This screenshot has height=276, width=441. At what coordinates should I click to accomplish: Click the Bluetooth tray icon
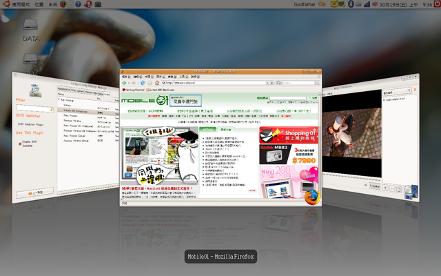pos(351,4)
